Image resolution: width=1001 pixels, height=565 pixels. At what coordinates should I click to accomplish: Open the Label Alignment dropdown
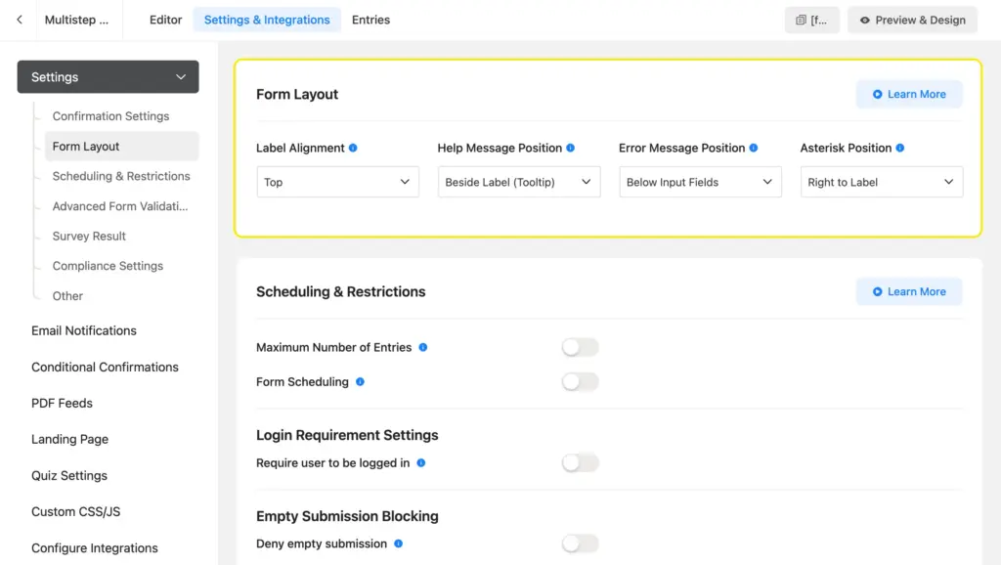coord(337,183)
